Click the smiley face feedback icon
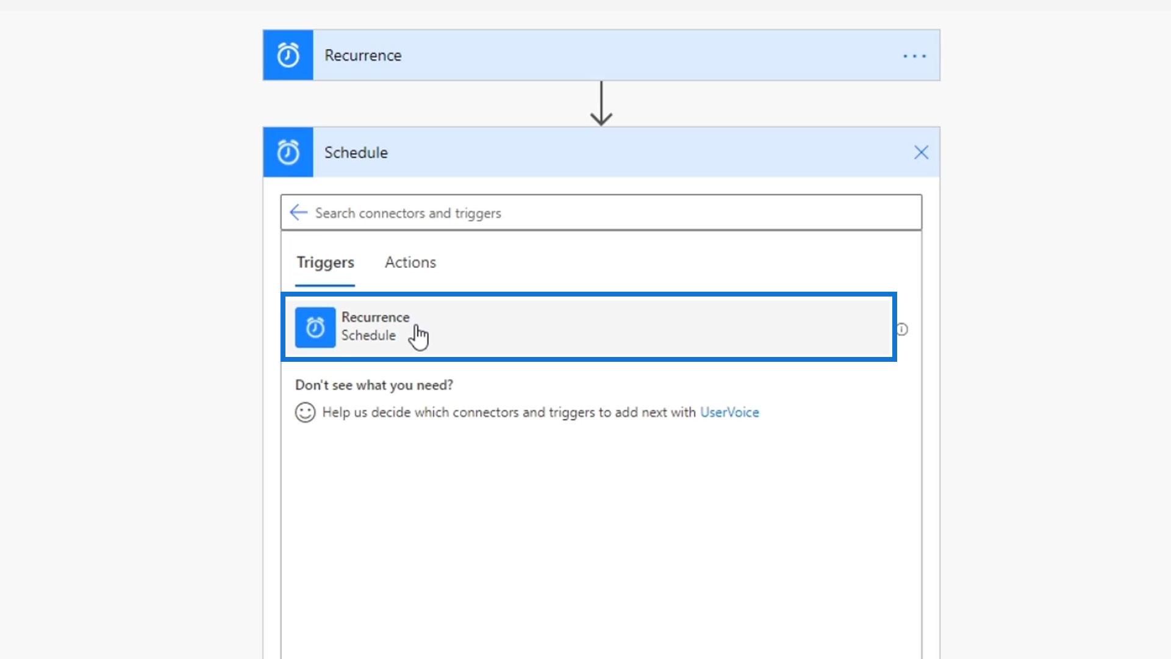This screenshot has height=659, width=1171. [305, 412]
